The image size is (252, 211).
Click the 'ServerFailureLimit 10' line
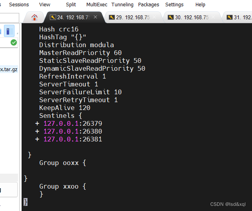tap(80, 92)
